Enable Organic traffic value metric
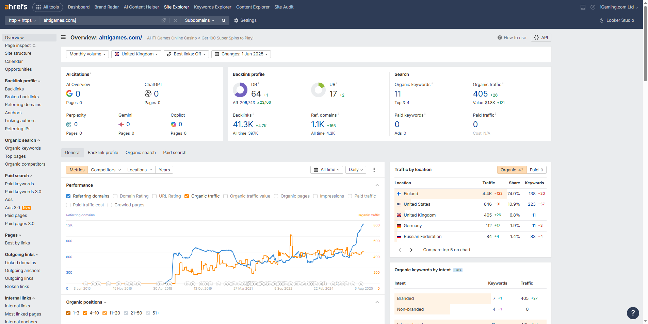The image size is (648, 324). click(226, 196)
